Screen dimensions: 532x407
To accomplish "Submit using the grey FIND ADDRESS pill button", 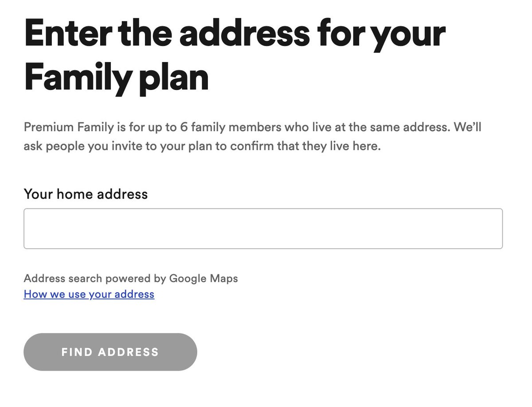I will pyautogui.click(x=110, y=352).
